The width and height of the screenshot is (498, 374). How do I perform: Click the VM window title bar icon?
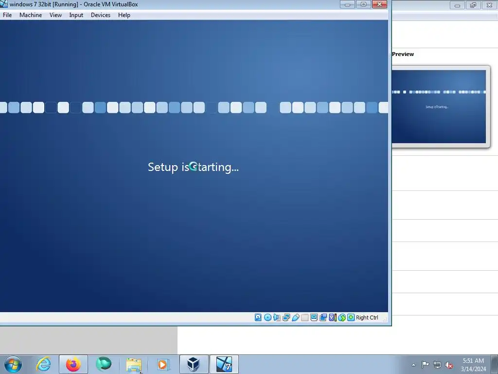pyautogui.click(x=4, y=4)
